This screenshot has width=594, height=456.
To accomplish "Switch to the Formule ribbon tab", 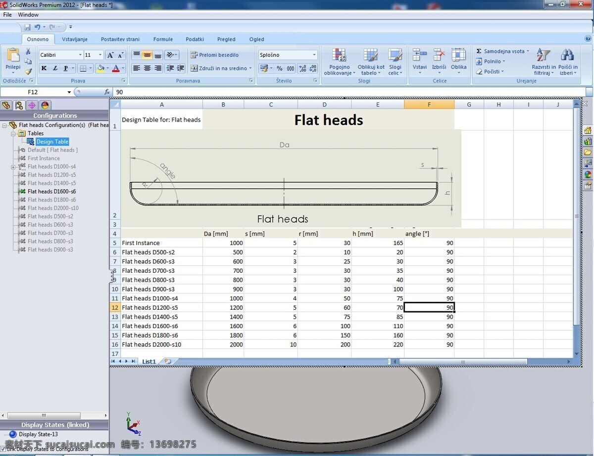I will tap(163, 39).
